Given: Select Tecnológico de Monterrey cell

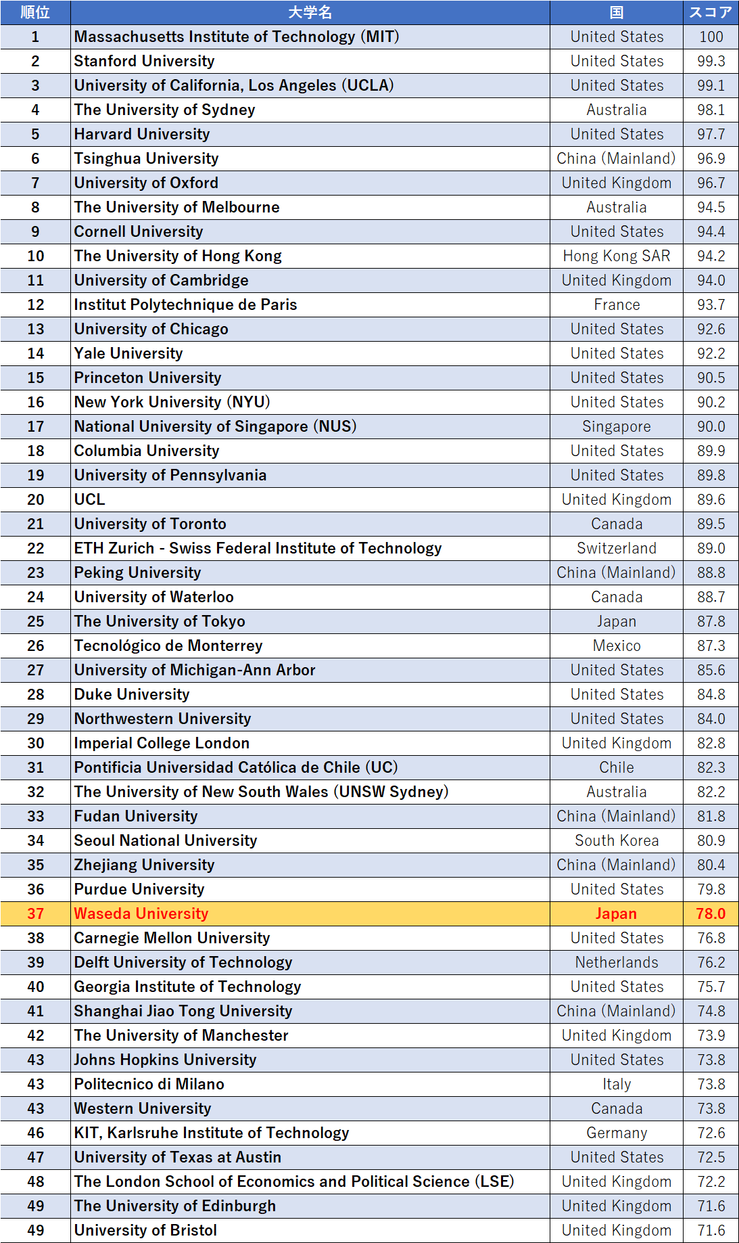Looking at the screenshot, I should [x=310, y=646].
